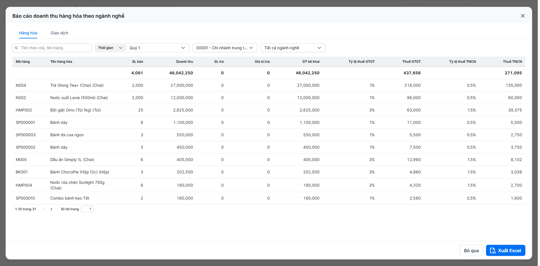The image size is (540, 266).
Task: Select the Hàng hóa tab
Action: (x=28, y=33)
